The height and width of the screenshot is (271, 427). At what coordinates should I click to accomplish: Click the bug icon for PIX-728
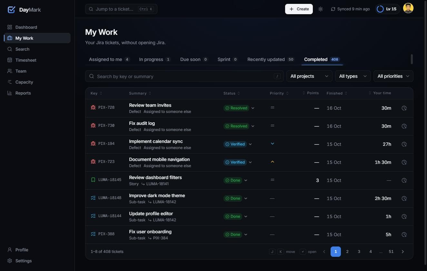pyautogui.click(x=93, y=107)
